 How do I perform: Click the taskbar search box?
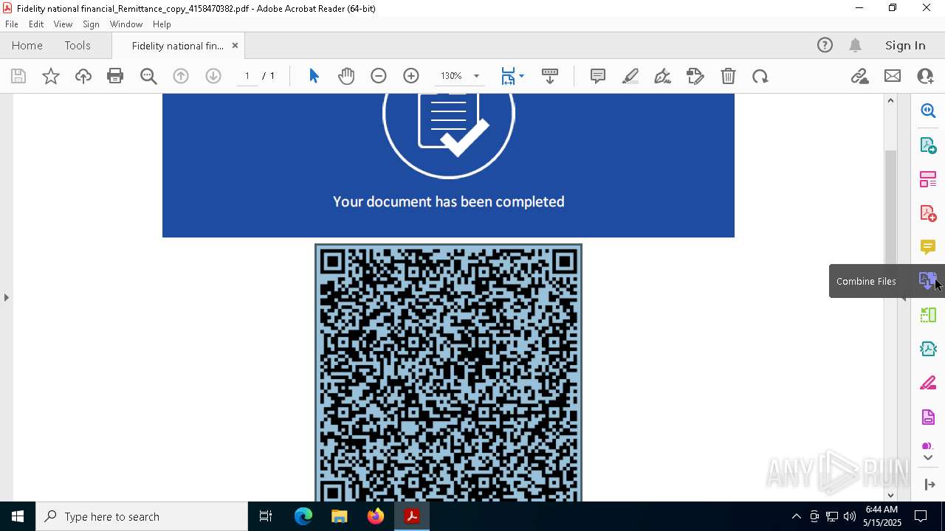point(142,516)
